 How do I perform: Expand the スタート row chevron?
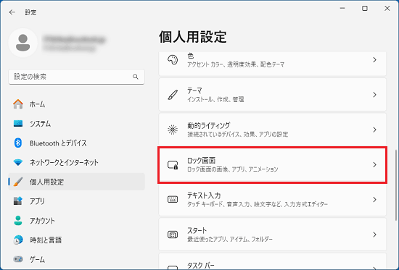coord(374,235)
